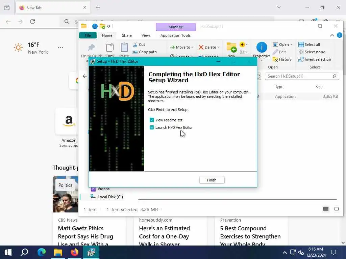The height and width of the screenshot is (259, 346).
Task: Open the Windows Start menu
Action: click(x=8, y=252)
